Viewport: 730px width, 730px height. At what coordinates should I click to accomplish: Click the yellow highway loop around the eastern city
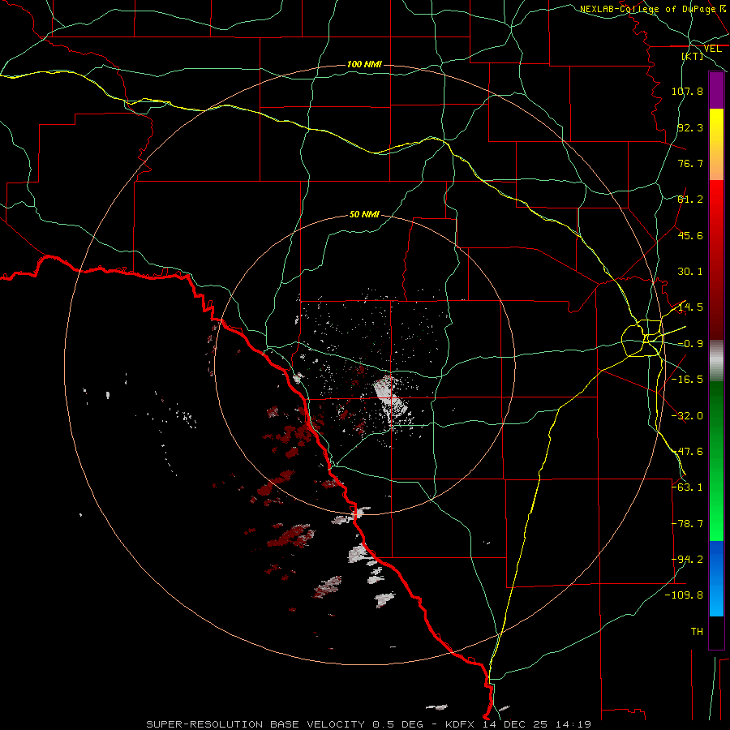click(x=642, y=338)
